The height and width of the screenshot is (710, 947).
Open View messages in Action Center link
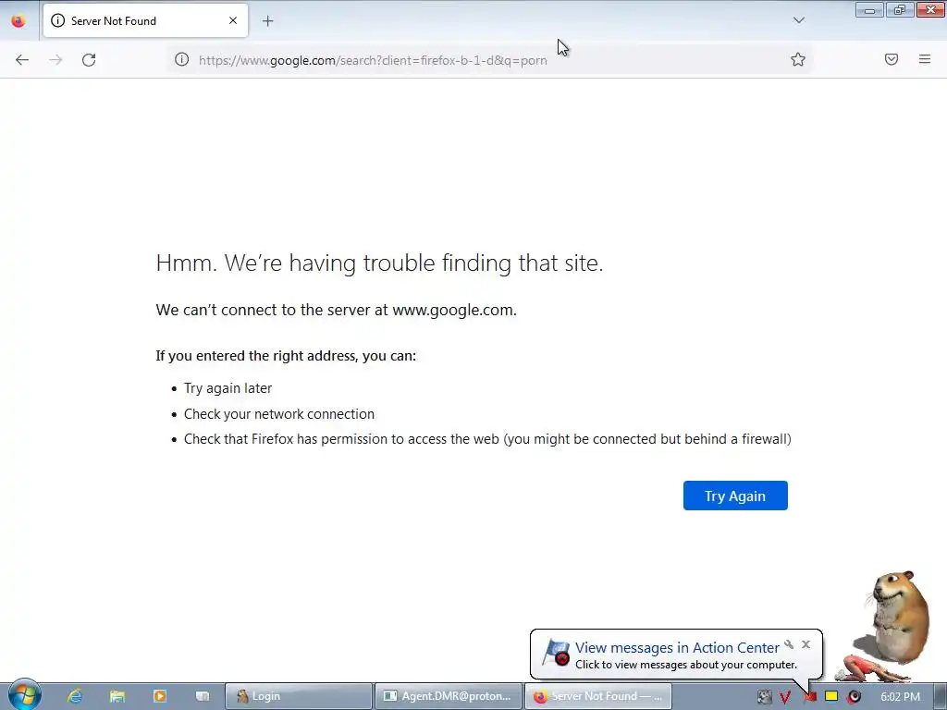coord(677,647)
